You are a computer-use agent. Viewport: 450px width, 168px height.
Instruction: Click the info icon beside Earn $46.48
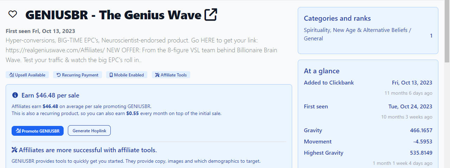pyautogui.click(x=15, y=95)
